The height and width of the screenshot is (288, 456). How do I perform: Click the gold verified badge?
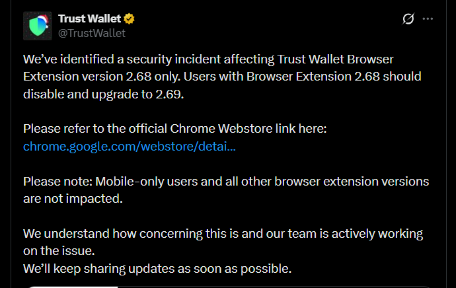click(129, 19)
